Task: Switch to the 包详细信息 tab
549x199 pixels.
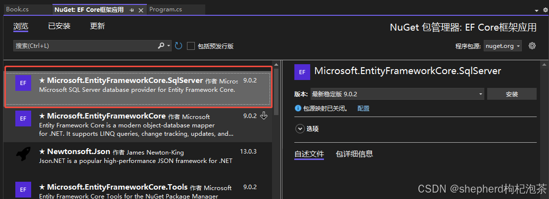Action: [354, 154]
